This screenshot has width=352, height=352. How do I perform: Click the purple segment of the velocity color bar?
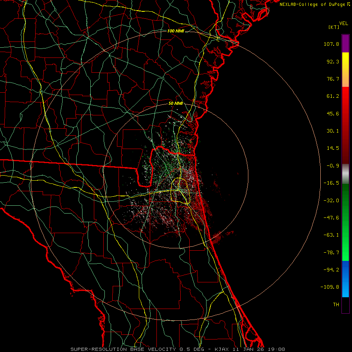pos(345,43)
